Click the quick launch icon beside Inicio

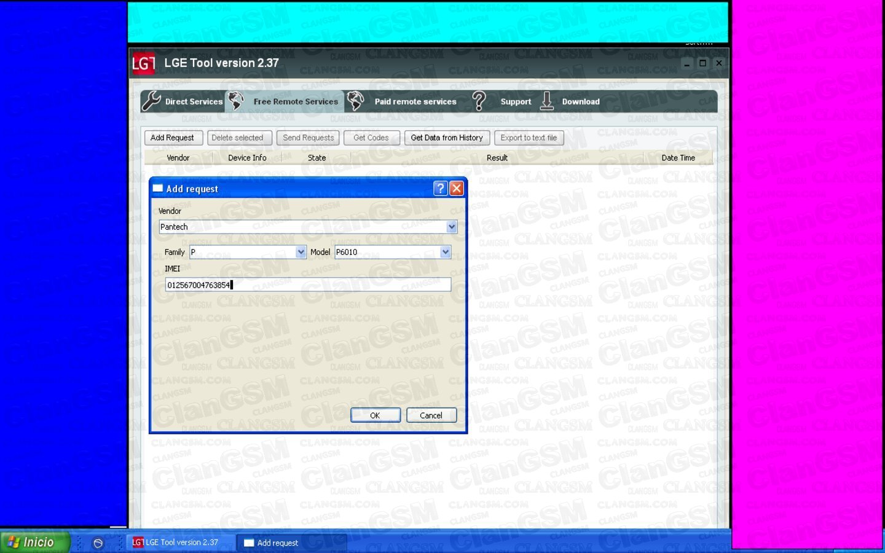[98, 543]
